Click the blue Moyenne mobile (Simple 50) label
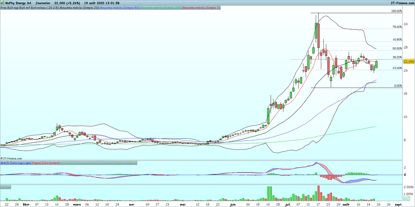Screen dimensions: 415x207 coord(120,7)
